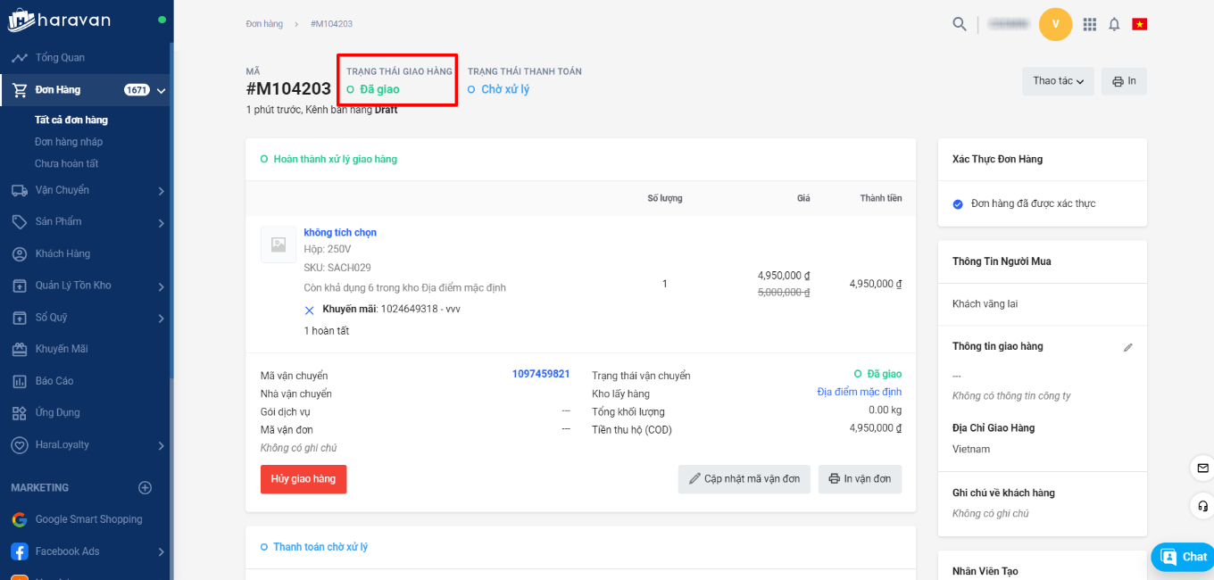Click the pencil icon beside Thông tin giao hàng
The image size is (1214, 580).
click(1127, 347)
